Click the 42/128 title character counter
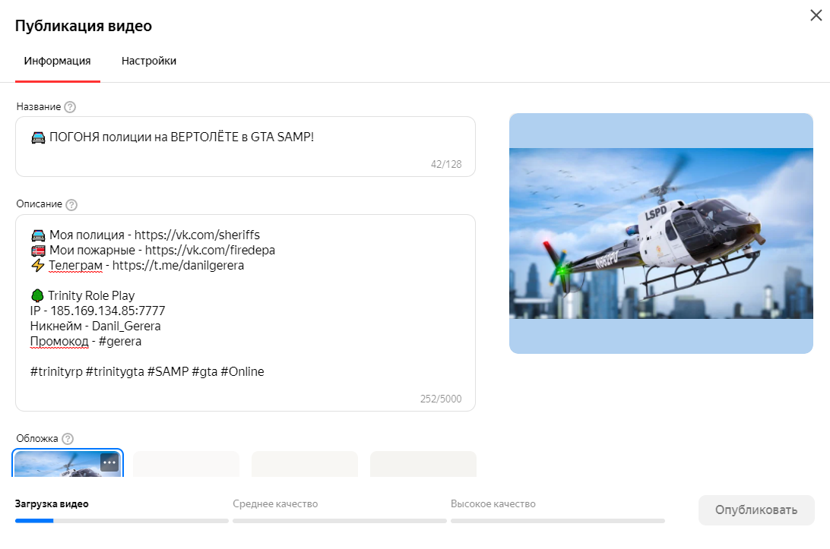Viewport: 830px width, 549px height. pyautogui.click(x=446, y=165)
